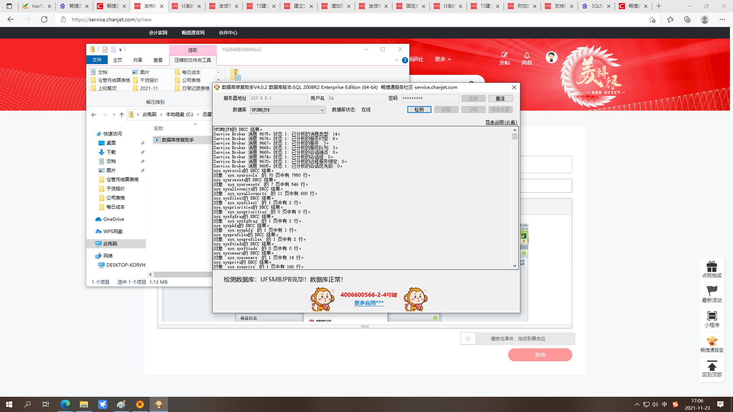
Task: Click scroll-up arrow of DBCC log
Action: click(x=515, y=130)
